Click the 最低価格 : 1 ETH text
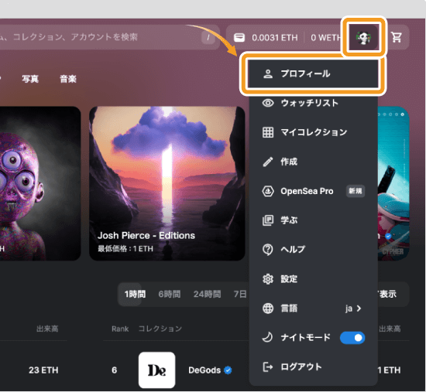Screen dimensions: 426x392 point(125,248)
